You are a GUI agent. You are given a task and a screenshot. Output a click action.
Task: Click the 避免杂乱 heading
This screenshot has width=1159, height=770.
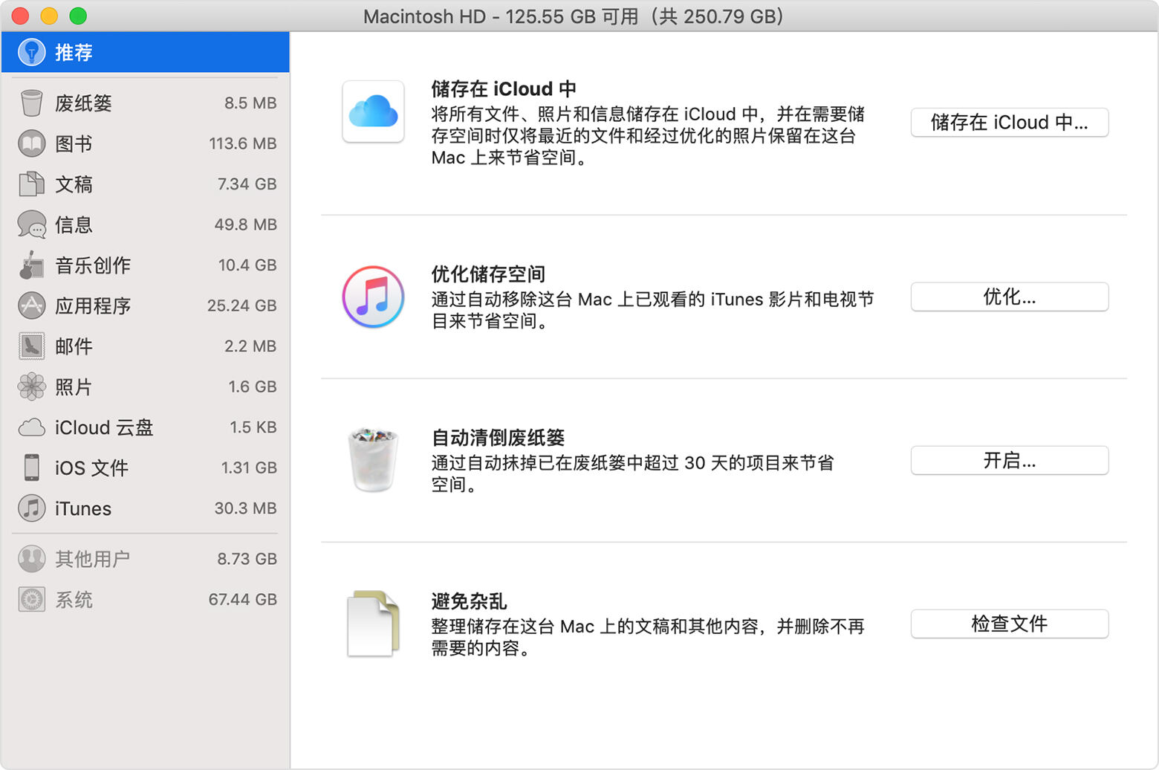pos(469,601)
